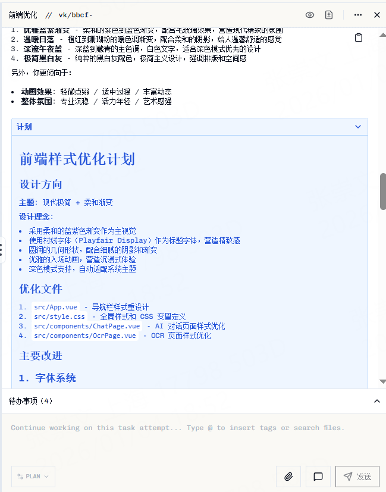Click the left edge drag handle dots
The image size is (386, 492).
pos(1,250)
